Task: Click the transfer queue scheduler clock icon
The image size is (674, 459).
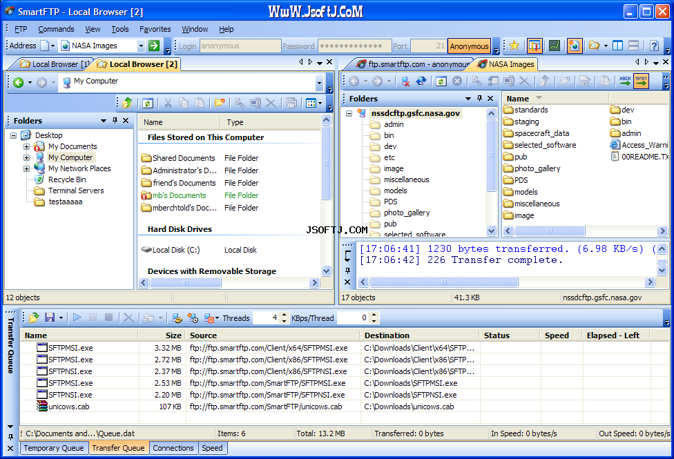Action: pyautogui.click(x=193, y=318)
